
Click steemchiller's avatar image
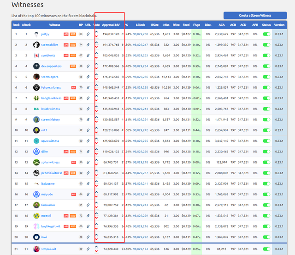(36, 45)
